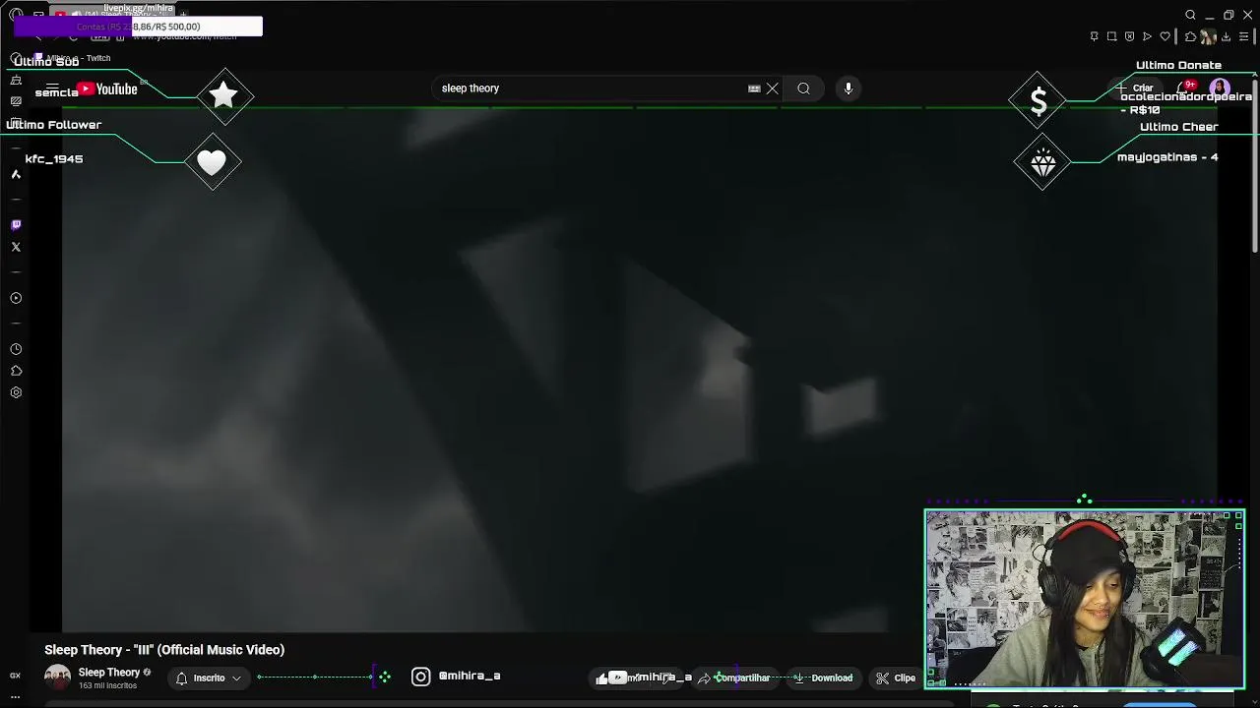
Task: Click the Clipe button
Action: [x=897, y=678]
